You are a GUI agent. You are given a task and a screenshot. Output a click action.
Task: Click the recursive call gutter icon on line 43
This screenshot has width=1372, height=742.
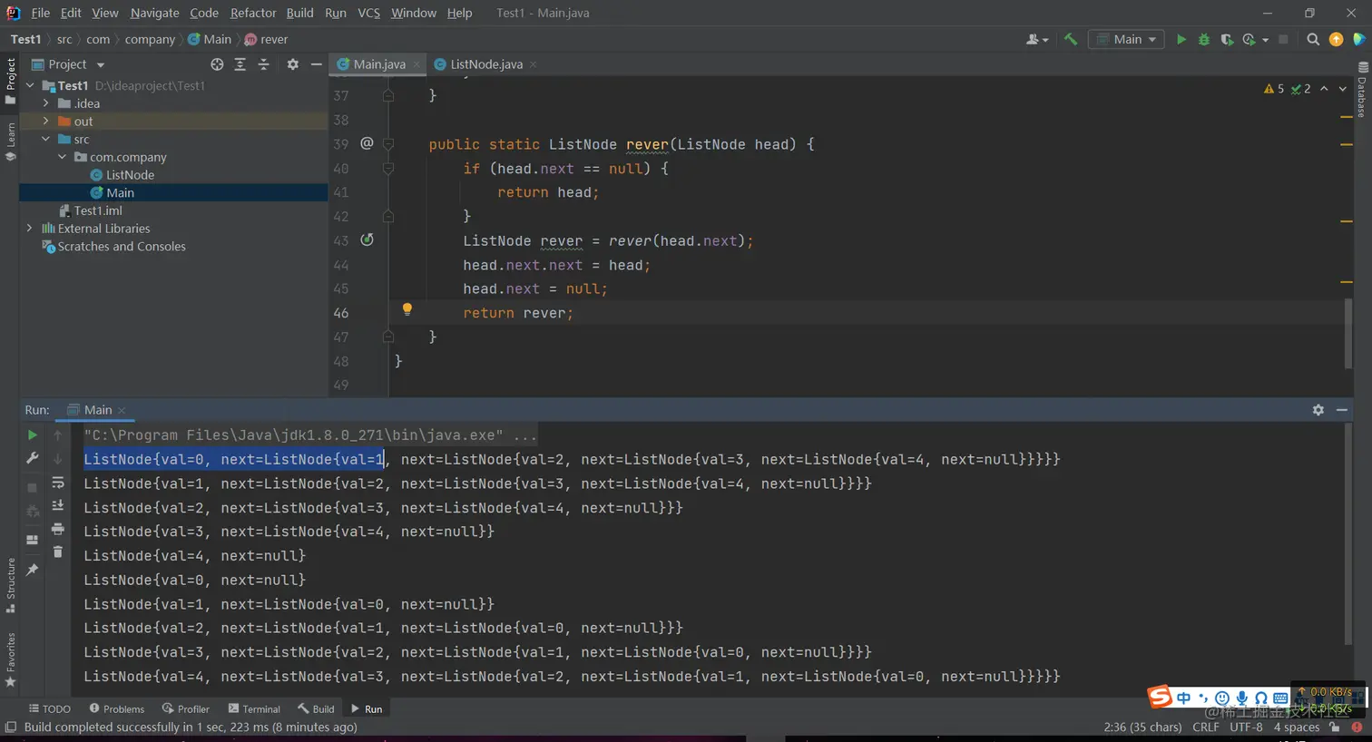367,239
